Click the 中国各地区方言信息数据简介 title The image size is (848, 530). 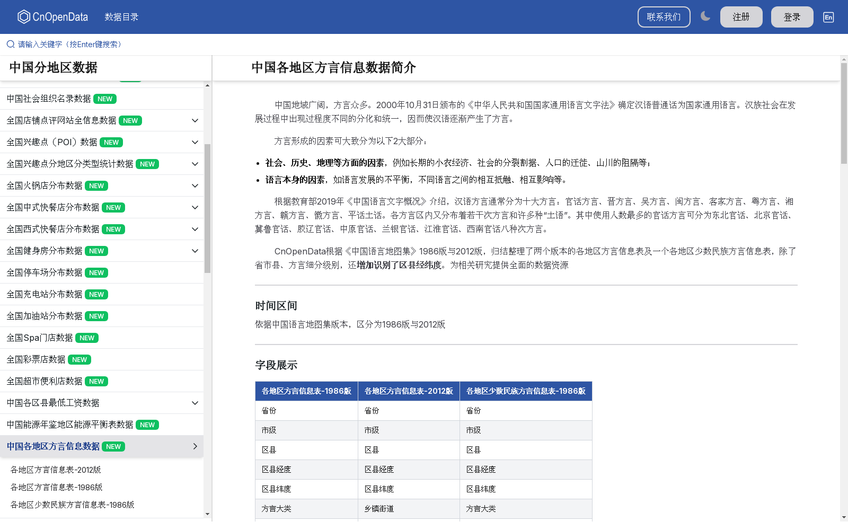point(334,68)
